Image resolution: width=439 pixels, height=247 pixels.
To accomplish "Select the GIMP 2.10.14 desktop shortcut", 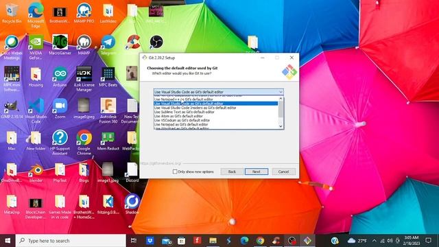I will click(x=12, y=109).
